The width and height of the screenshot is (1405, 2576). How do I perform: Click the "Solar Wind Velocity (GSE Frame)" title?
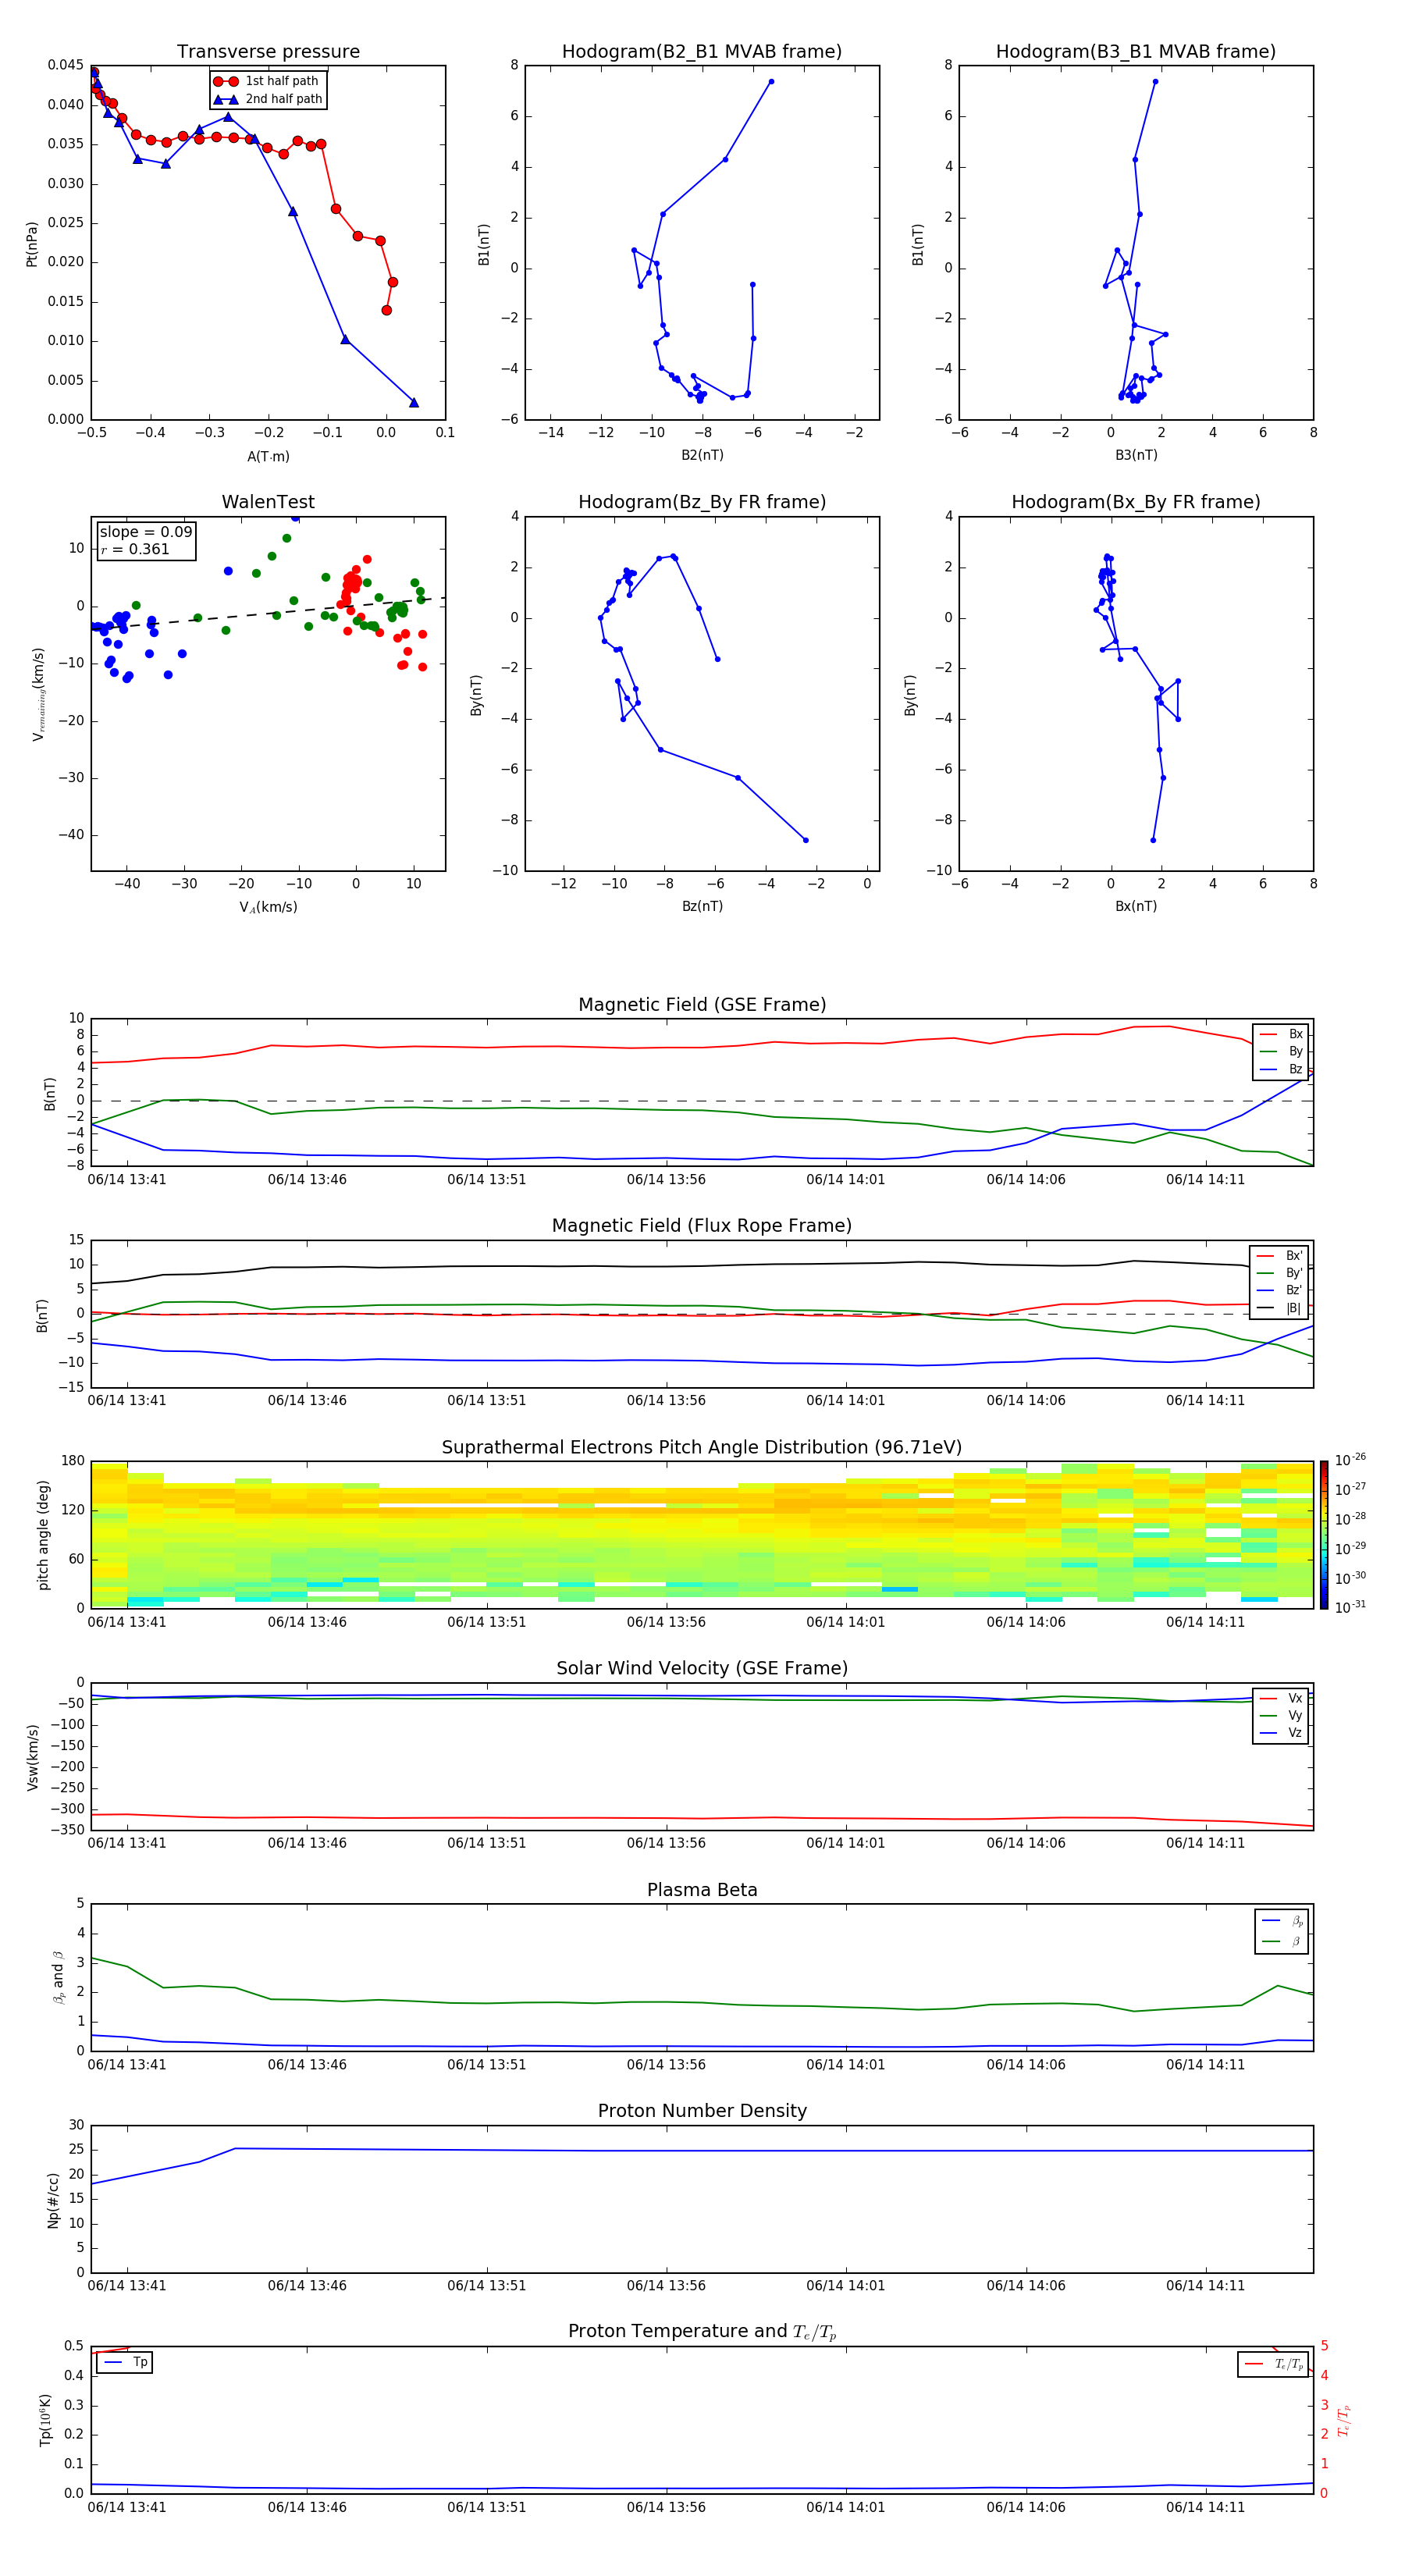point(702,1669)
